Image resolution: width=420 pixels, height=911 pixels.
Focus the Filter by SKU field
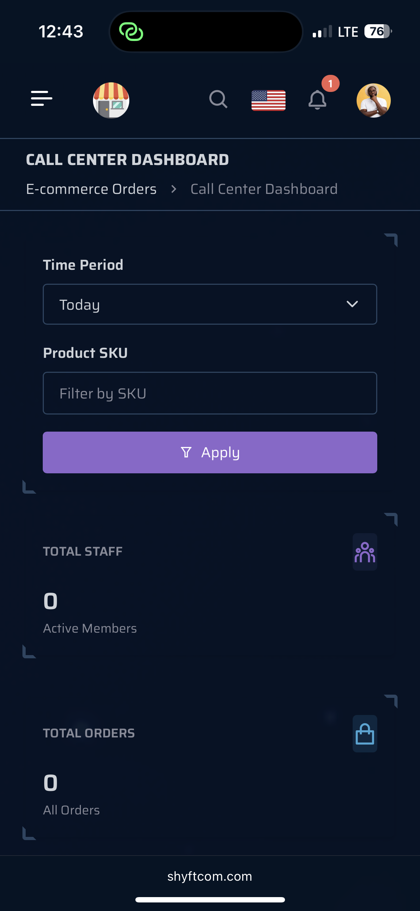[x=210, y=393]
